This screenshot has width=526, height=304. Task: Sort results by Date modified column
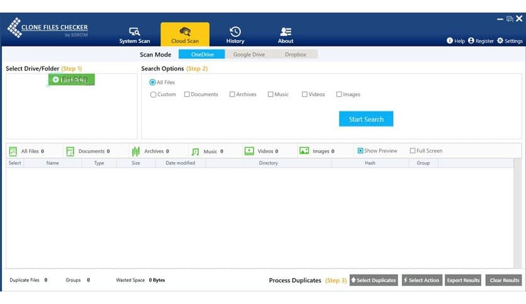pyautogui.click(x=181, y=163)
